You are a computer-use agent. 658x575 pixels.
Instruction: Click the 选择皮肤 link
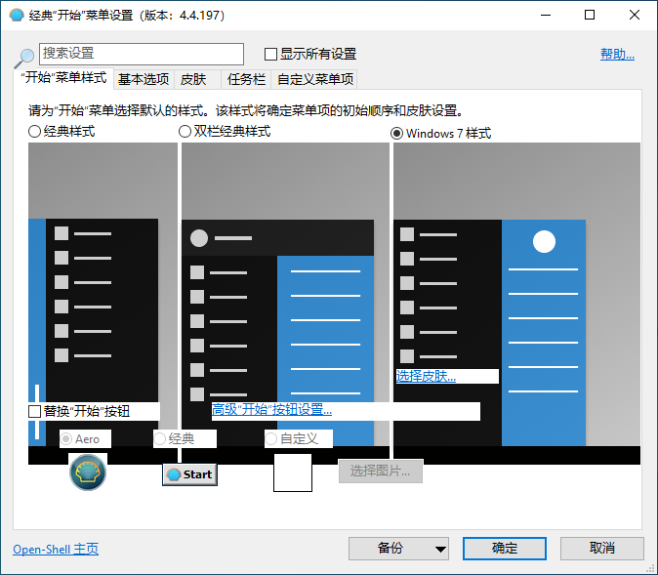click(426, 376)
